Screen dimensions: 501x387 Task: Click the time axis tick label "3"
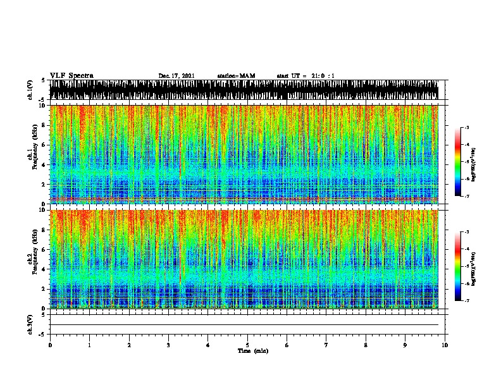tap(168, 345)
